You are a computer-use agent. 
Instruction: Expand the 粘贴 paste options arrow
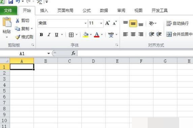pyautogui.click(x=7, y=37)
